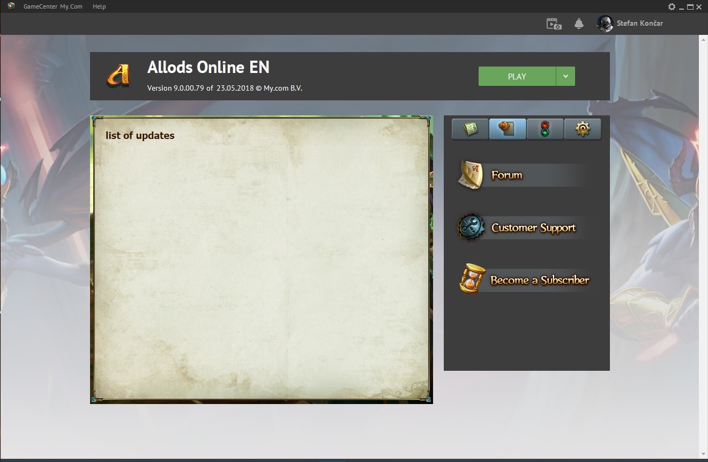Viewport: 708px width, 462px height.
Task: Open the Help menu
Action: [x=99, y=6]
